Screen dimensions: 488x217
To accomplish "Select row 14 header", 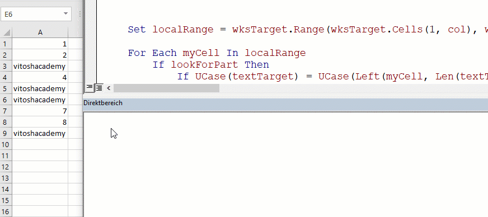I will (x=6, y=190).
